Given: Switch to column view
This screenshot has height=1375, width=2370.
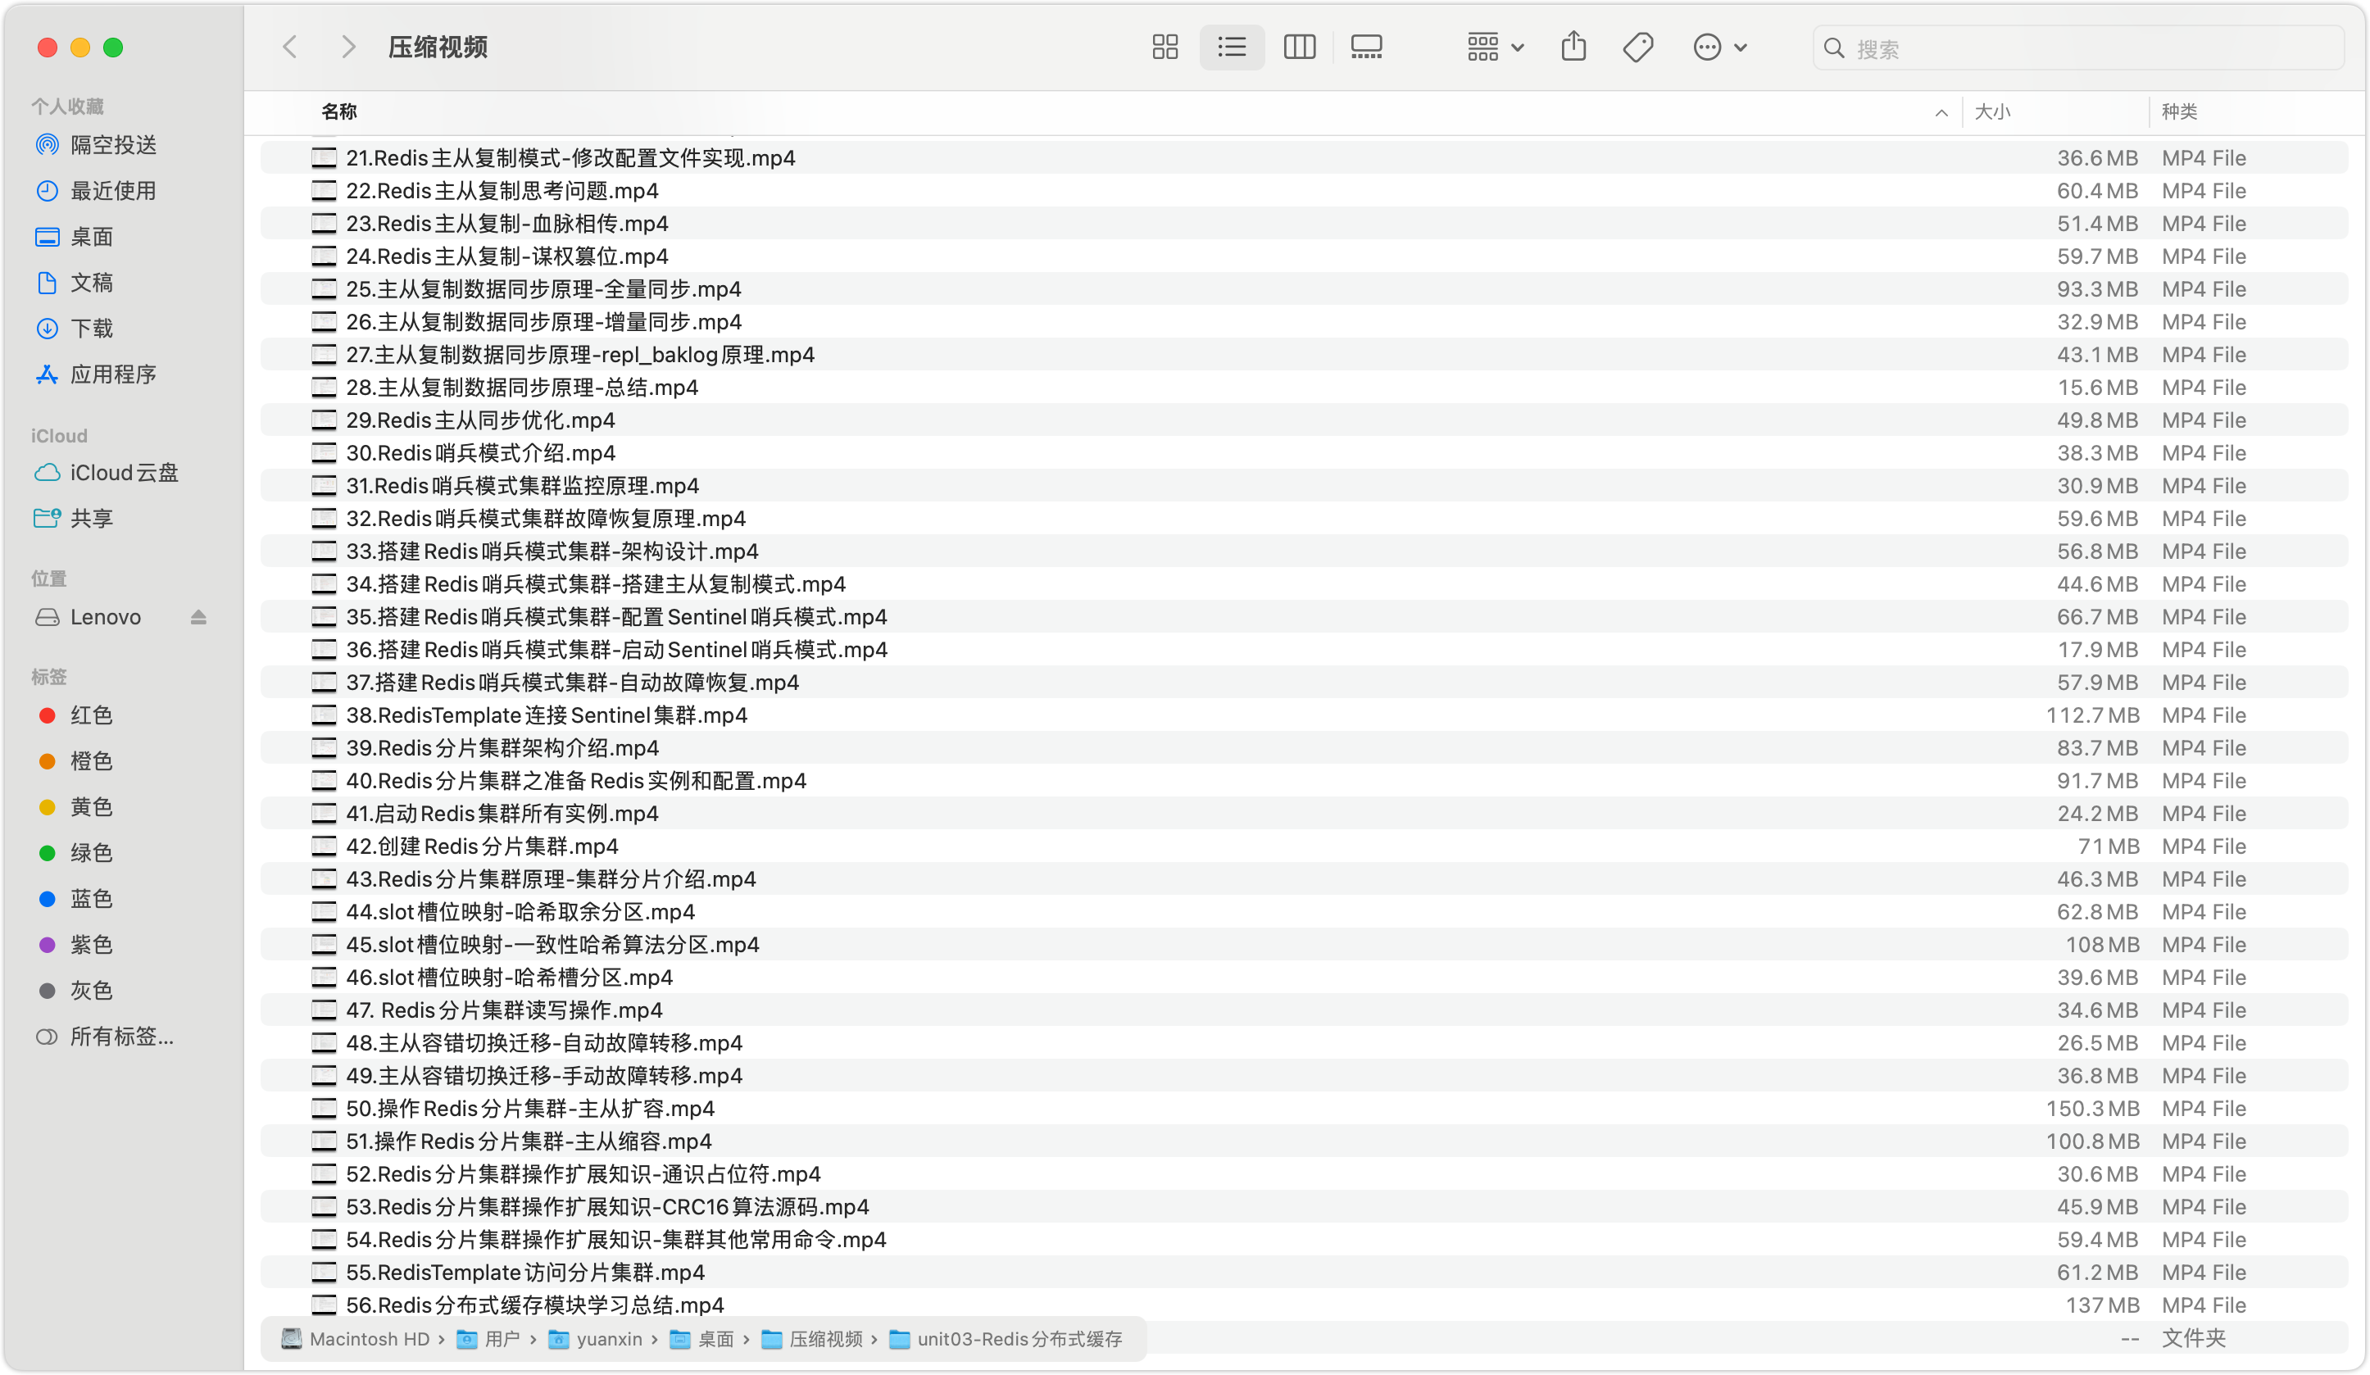Looking at the screenshot, I should point(1299,47).
